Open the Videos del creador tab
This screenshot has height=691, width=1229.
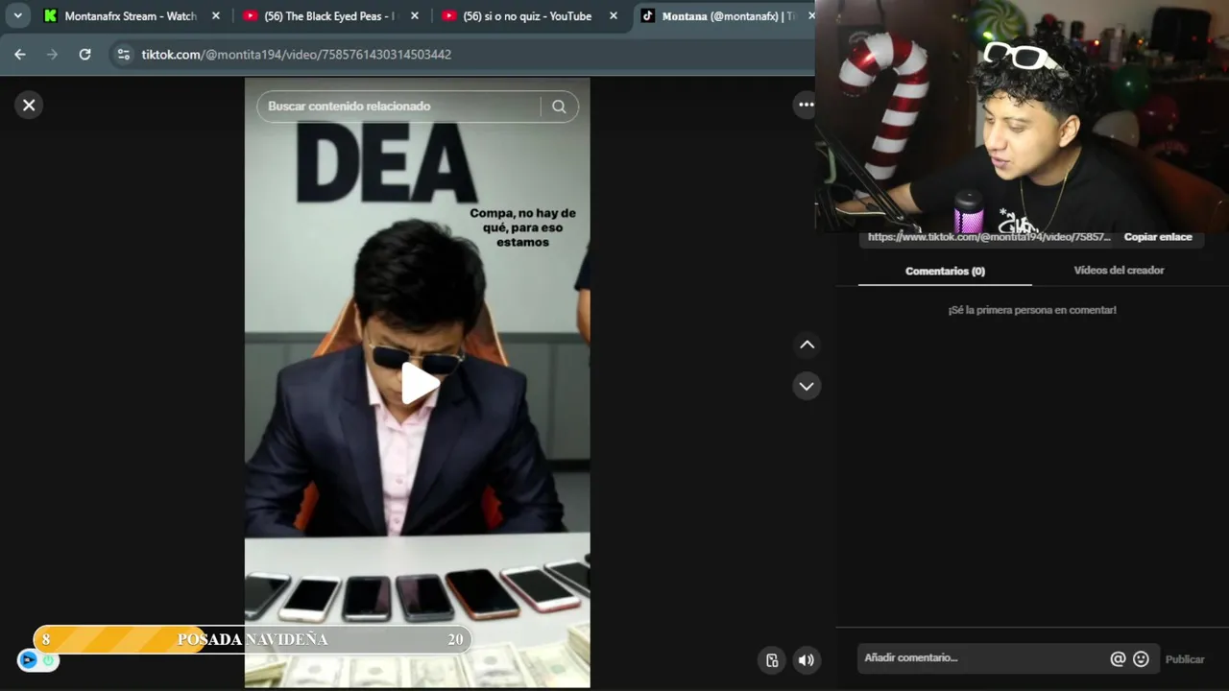(x=1119, y=271)
